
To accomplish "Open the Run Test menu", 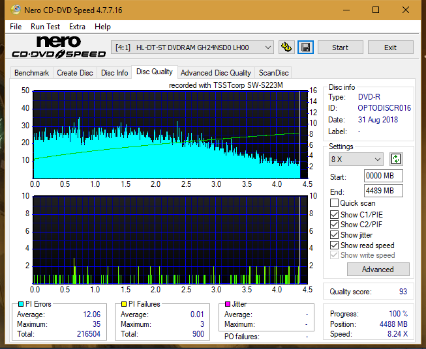I will coord(45,27).
